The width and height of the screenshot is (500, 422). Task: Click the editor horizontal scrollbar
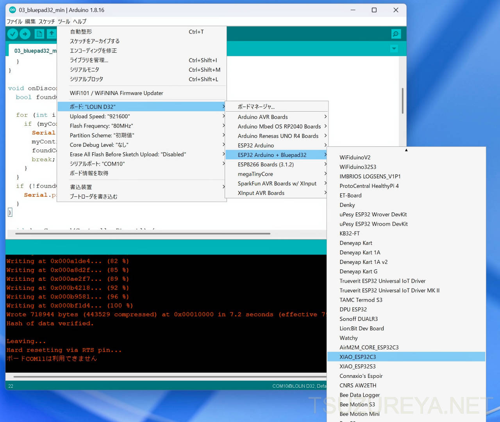point(143,233)
